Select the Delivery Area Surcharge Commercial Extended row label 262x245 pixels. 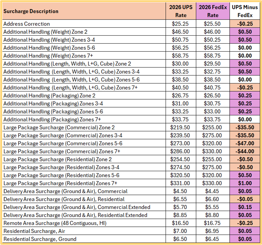(x=84, y=207)
